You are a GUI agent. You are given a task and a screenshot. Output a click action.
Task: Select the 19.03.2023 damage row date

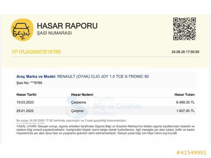pyautogui.click(x=25, y=102)
